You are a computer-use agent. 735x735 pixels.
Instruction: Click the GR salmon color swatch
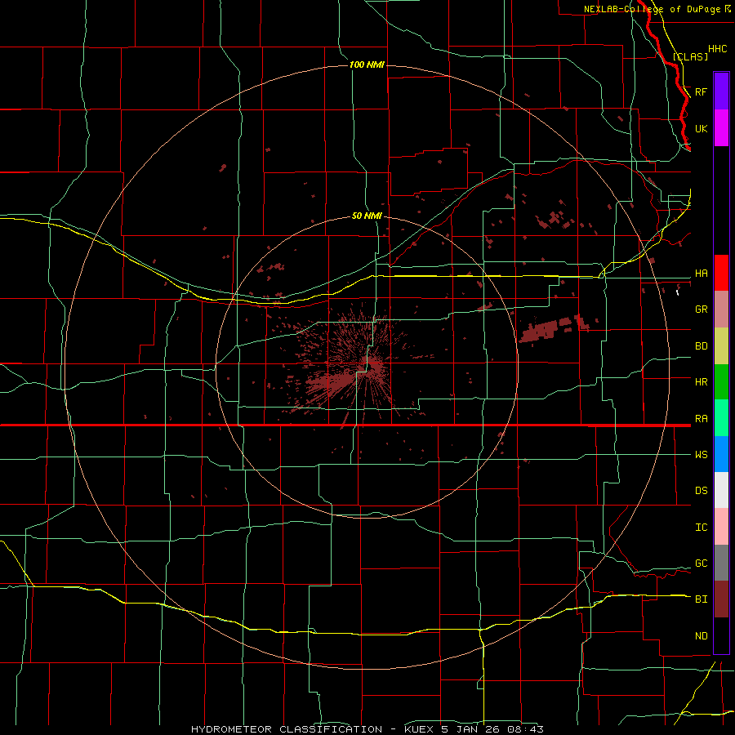tap(721, 310)
